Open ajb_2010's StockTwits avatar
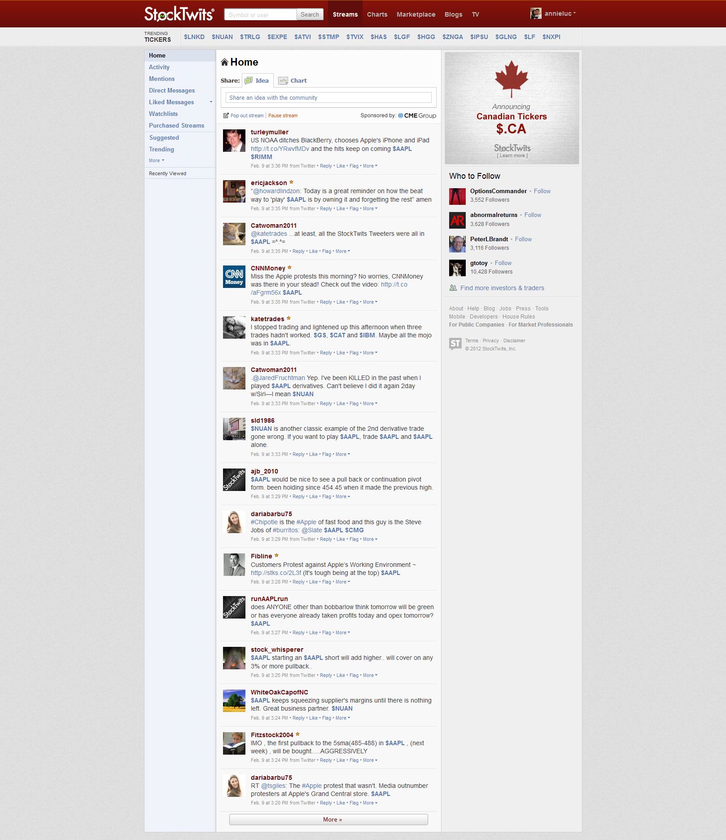Image resolution: width=726 pixels, height=840 pixels. [x=234, y=480]
